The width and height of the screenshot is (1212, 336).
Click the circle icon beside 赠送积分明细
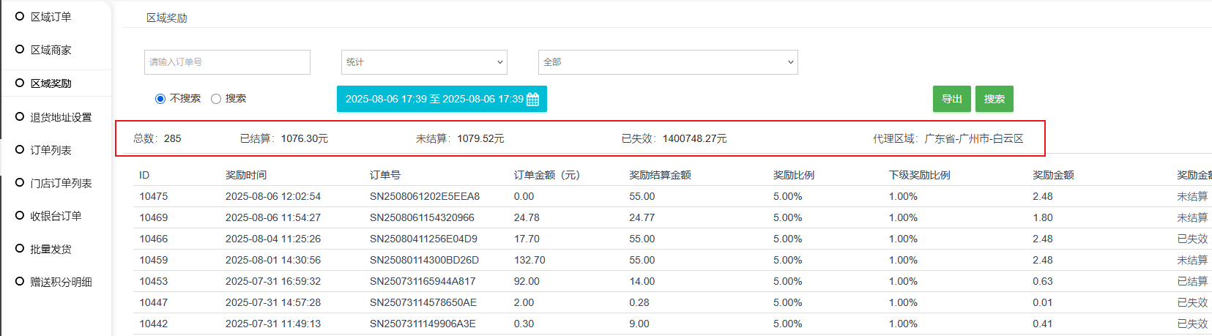coord(20,281)
